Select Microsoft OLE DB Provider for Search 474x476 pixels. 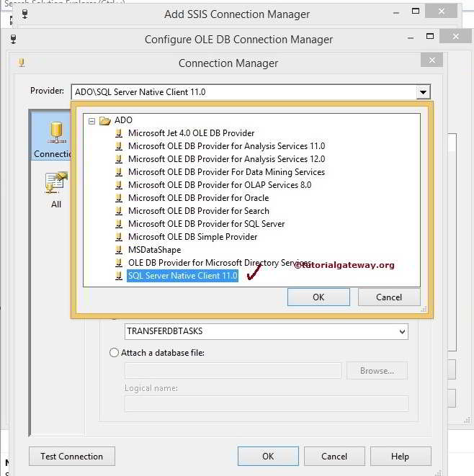pyautogui.click(x=199, y=211)
